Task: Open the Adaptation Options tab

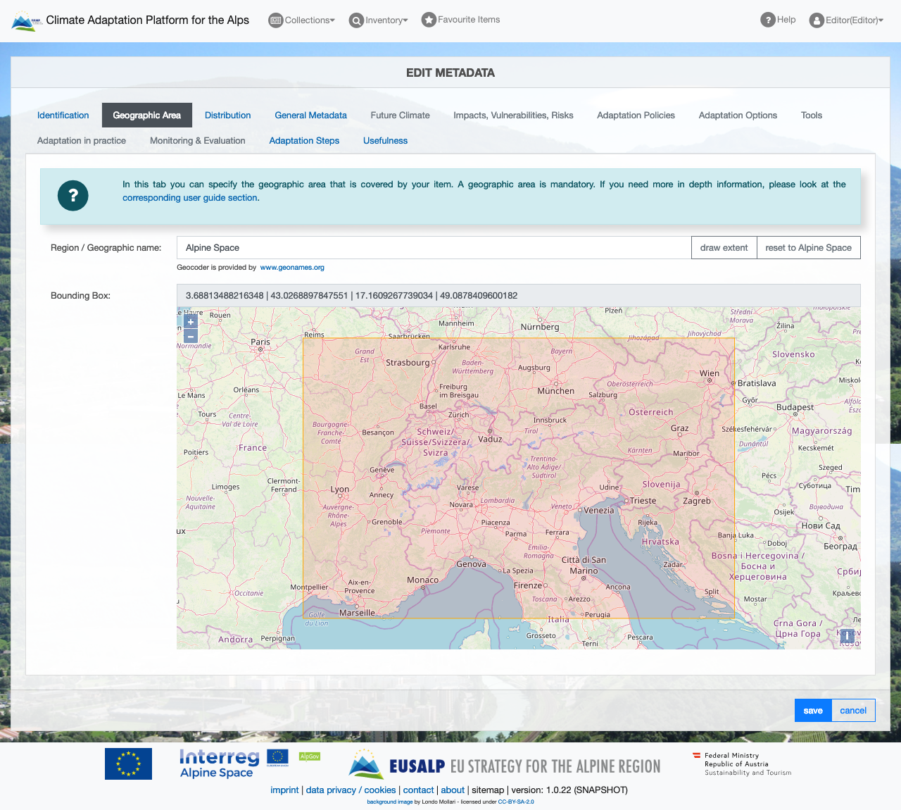Action: (738, 115)
